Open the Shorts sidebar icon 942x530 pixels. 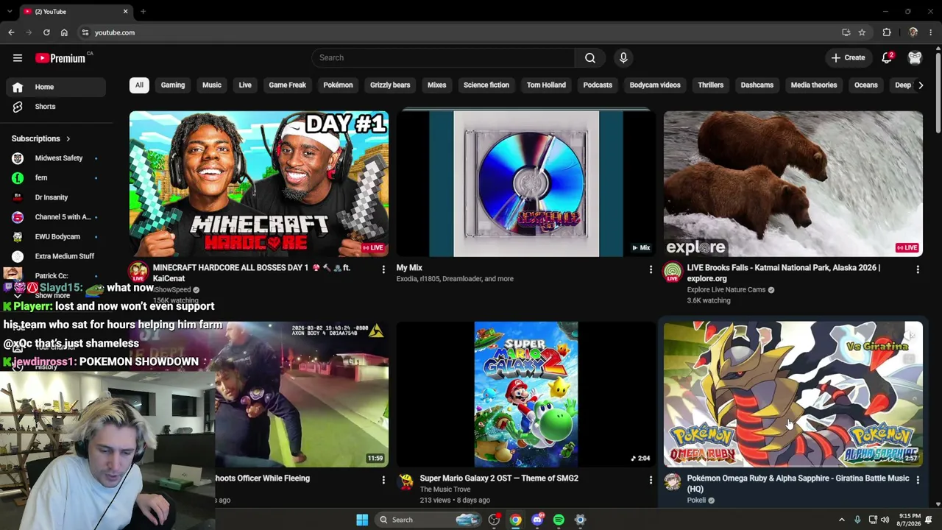[x=18, y=107]
